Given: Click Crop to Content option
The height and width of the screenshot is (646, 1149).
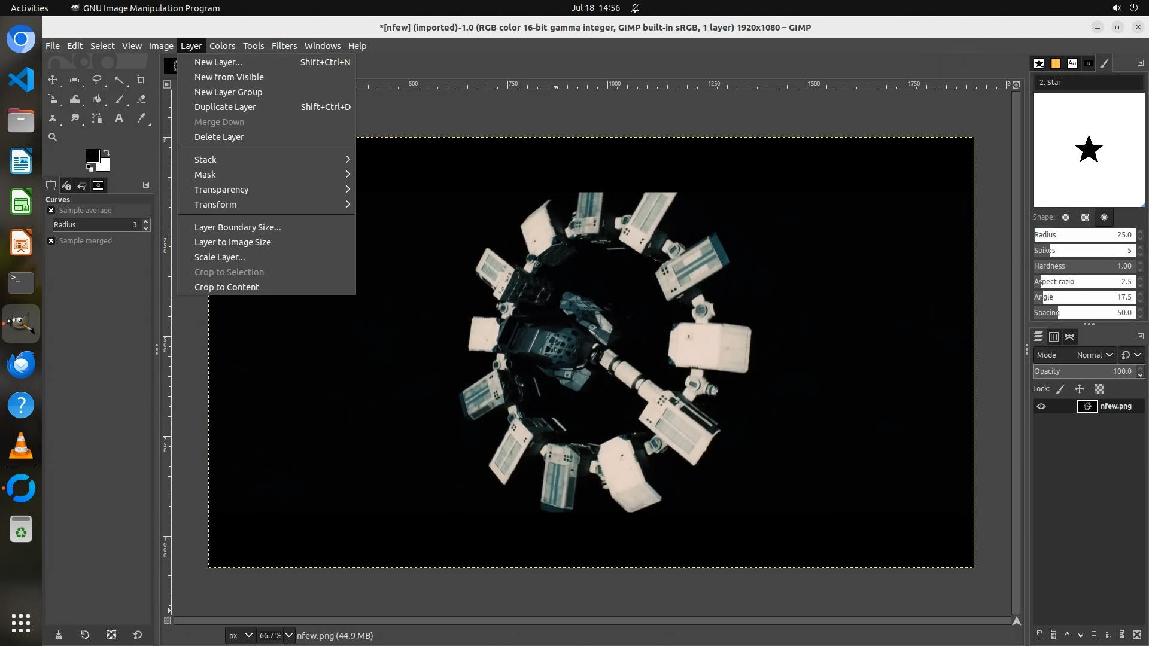Looking at the screenshot, I should (226, 287).
